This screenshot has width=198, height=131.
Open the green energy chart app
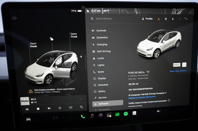(117, 114)
